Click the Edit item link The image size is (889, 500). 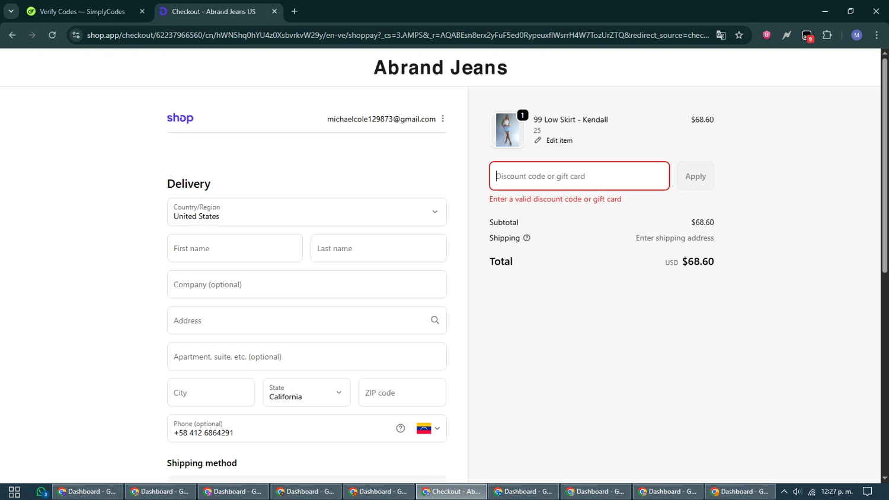click(x=554, y=140)
